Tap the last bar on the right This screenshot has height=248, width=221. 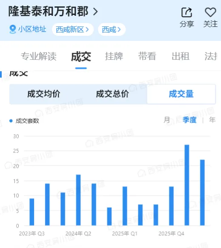pyautogui.click(x=202, y=193)
